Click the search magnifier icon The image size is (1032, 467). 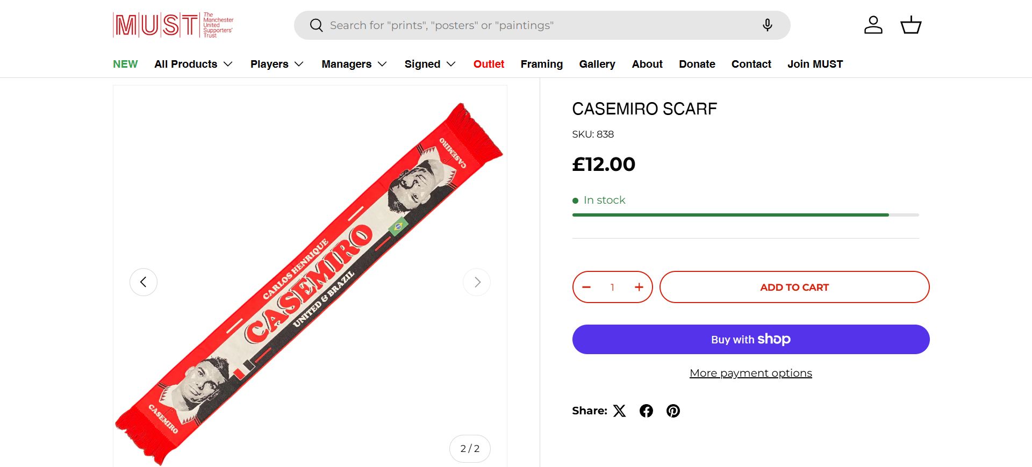click(316, 25)
